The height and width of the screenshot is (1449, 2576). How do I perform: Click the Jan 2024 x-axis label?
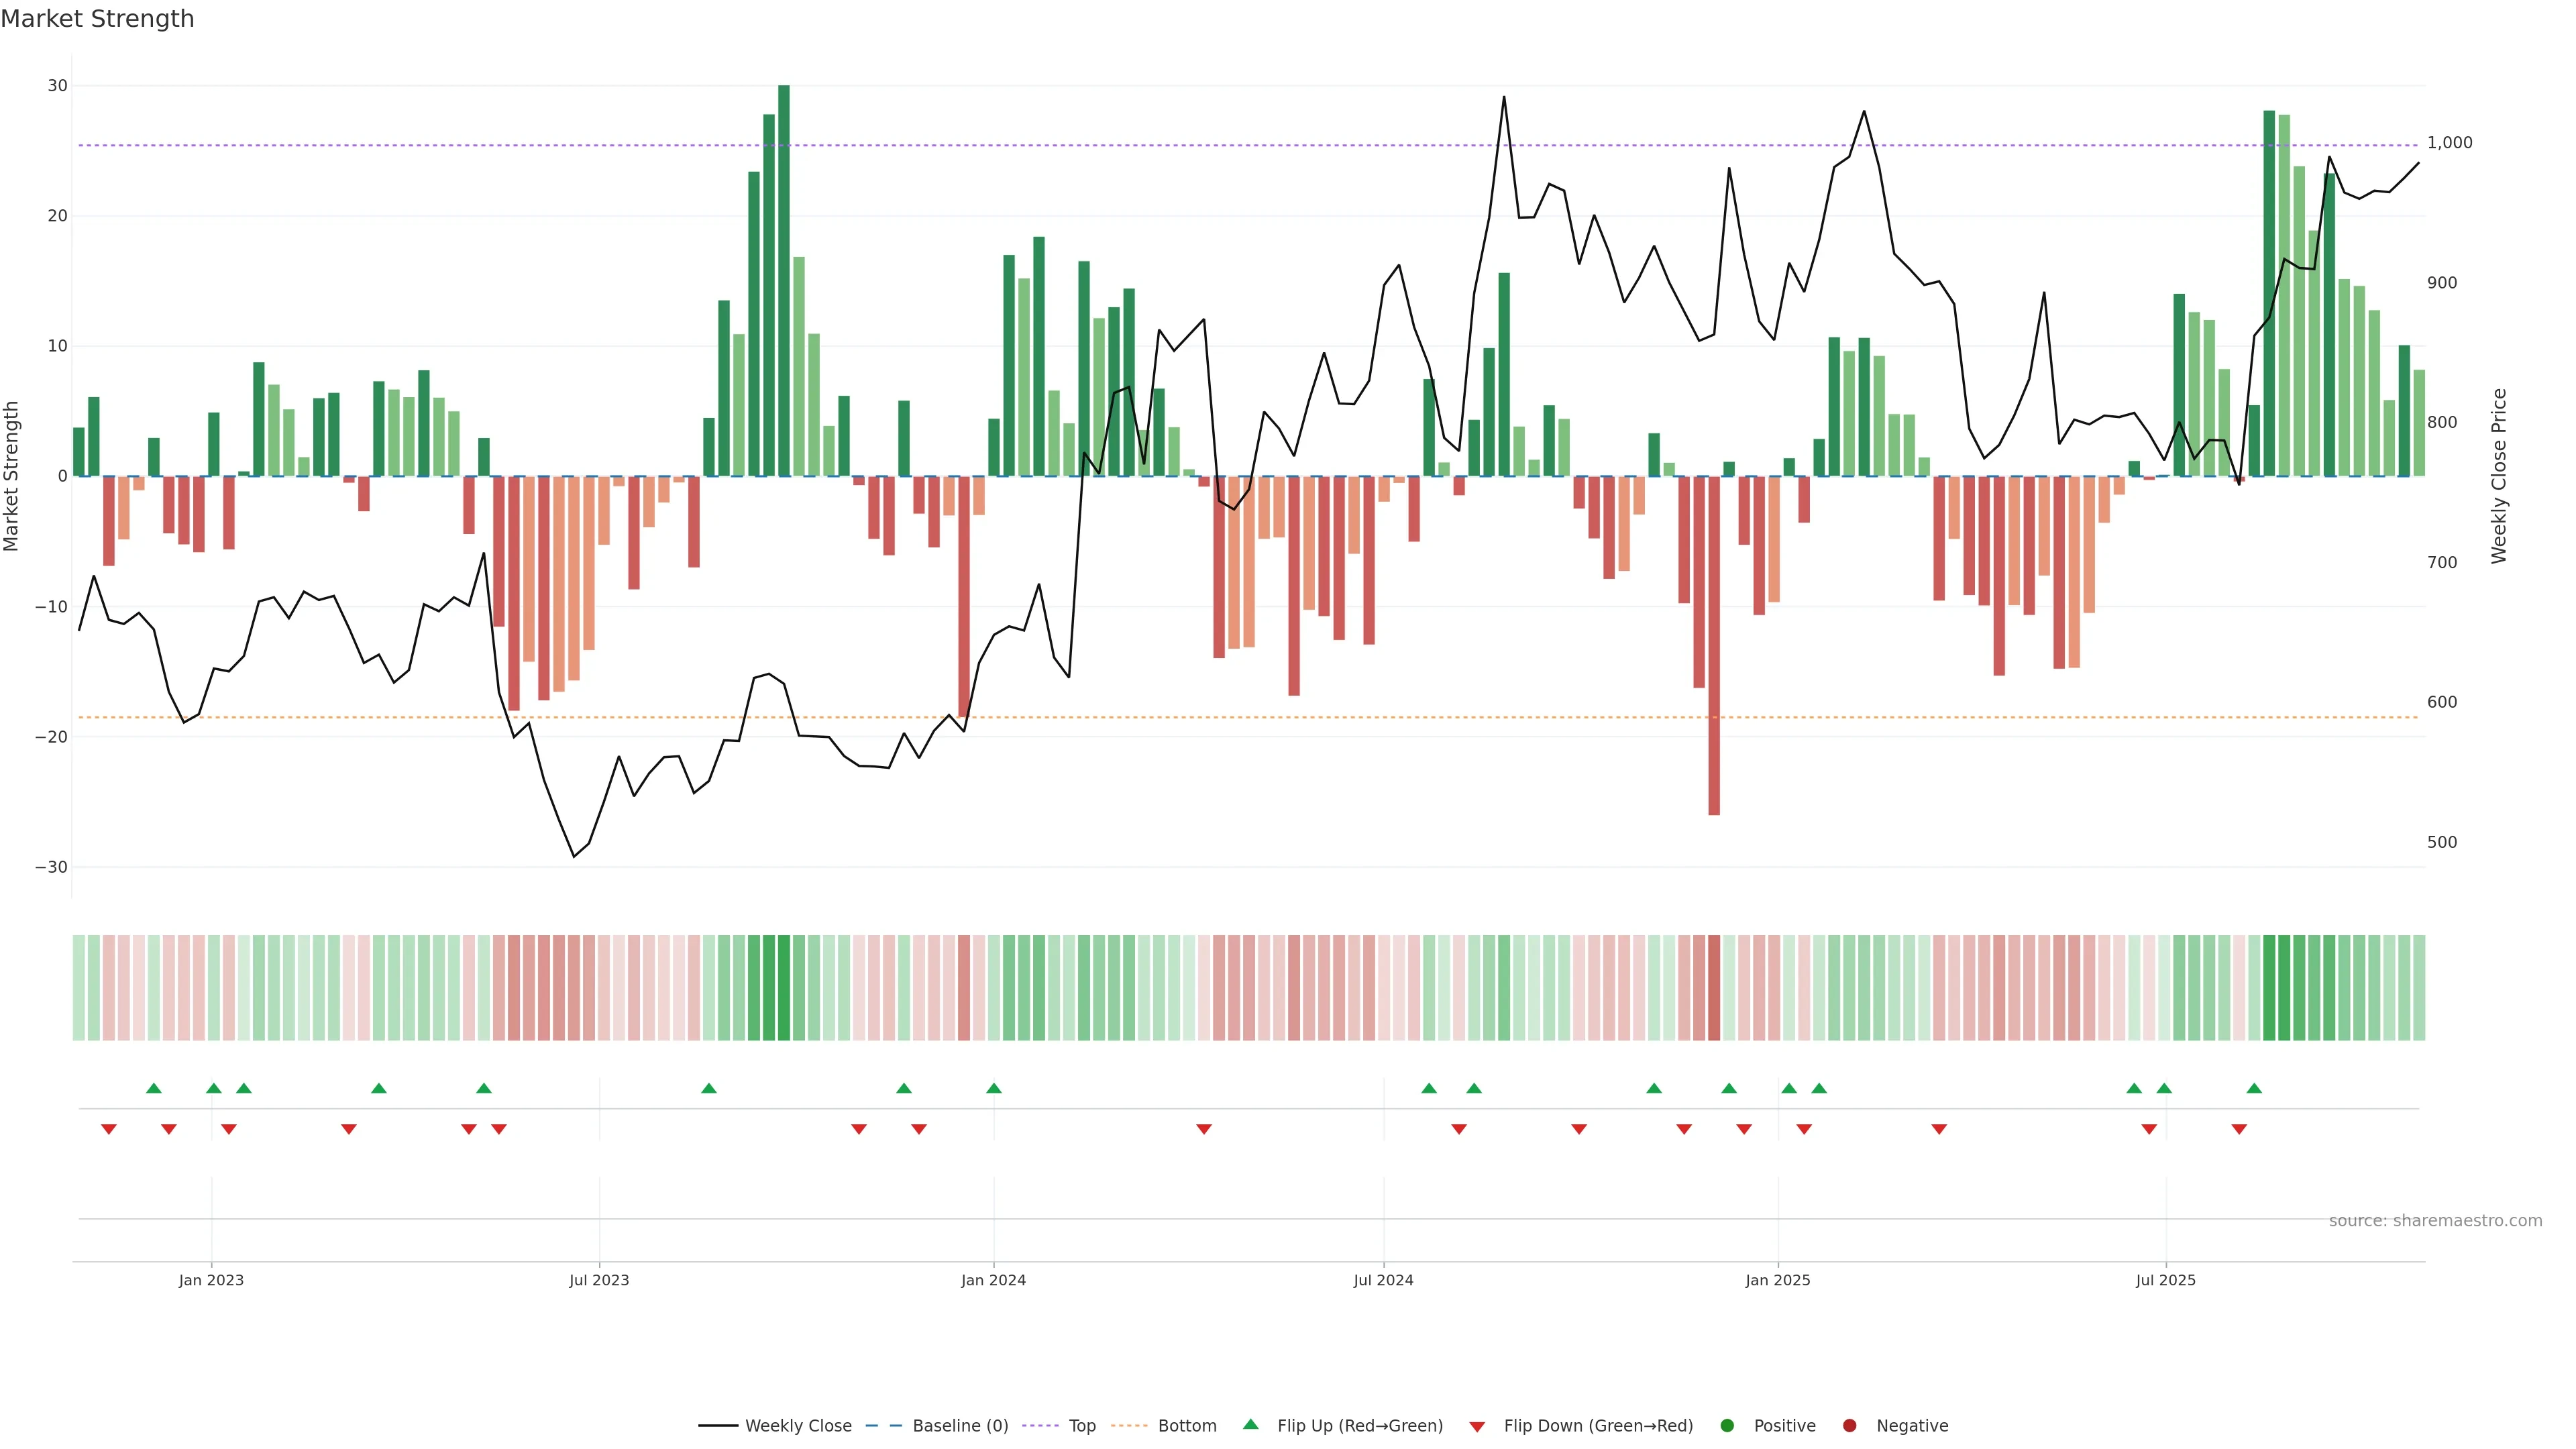point(993,1280)
